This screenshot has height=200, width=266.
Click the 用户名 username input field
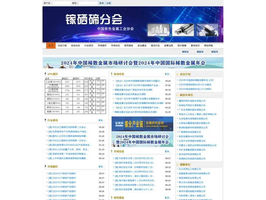(x=62, y=3)
